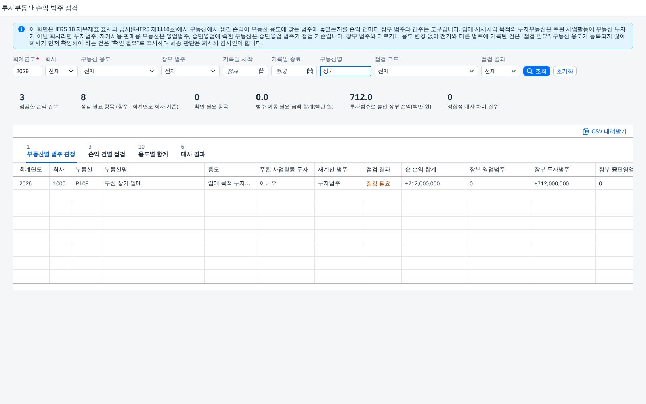
Task: Click the 조회 search button
Action: tap(537, 71)
